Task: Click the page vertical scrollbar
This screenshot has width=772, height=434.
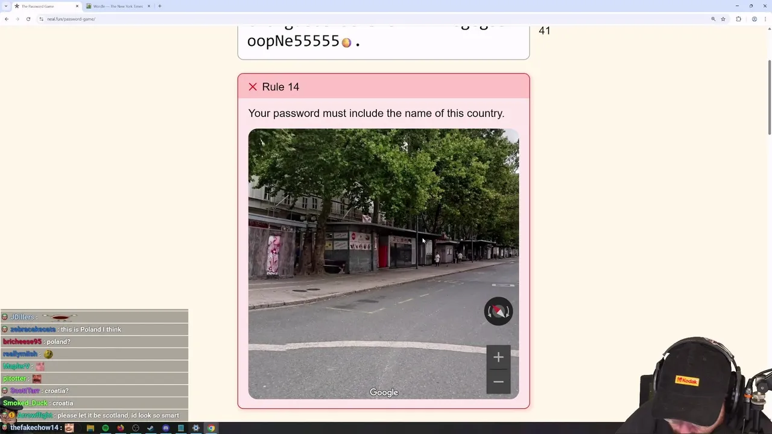Action: coord(769,97)
